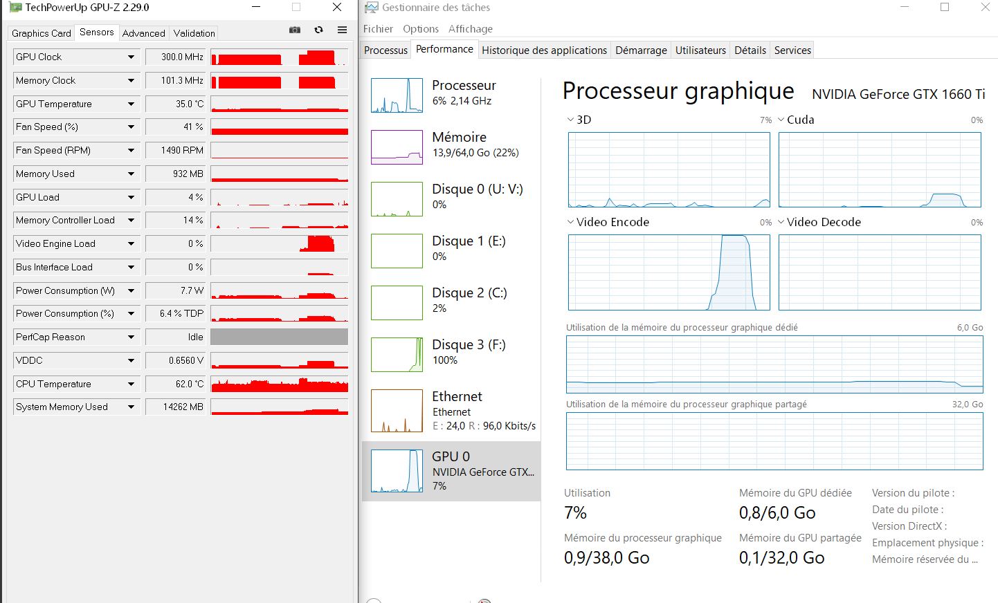Select GPU 0 in the performance list
Screen dimensions: 998x603
pos(451,472)
